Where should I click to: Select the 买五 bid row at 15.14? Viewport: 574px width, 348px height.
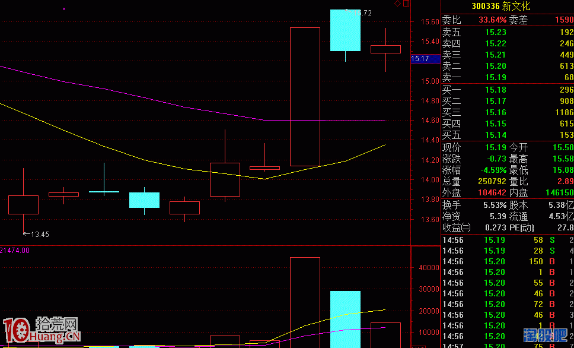[x=507, y=135]
